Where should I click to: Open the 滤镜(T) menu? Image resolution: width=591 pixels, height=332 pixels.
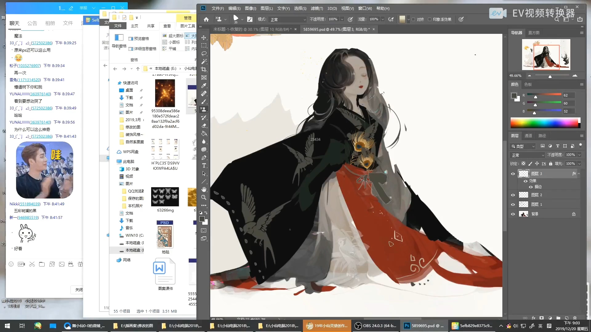pyautogui.click(x=317, y=8)
